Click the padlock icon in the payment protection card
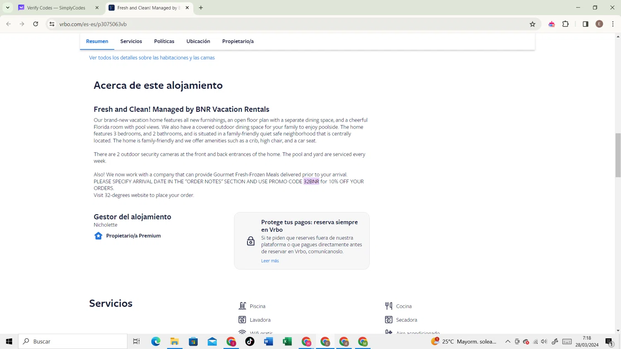This screenshot has height=349, width=621. (x=251, y=241)
